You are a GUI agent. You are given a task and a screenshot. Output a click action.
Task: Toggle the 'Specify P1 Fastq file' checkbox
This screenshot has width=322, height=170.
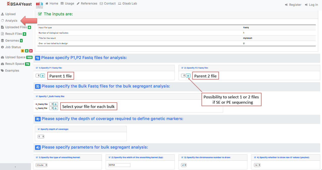[37, 68]
